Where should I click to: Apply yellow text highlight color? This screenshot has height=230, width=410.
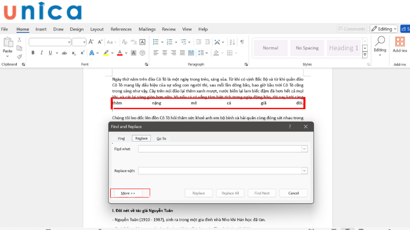(106, 53)
